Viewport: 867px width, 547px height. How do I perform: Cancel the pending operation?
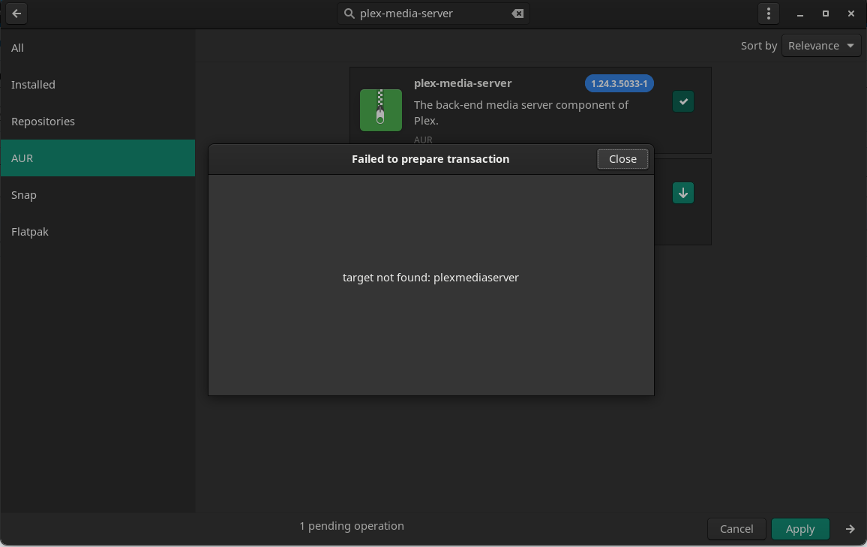coord(736,529)
